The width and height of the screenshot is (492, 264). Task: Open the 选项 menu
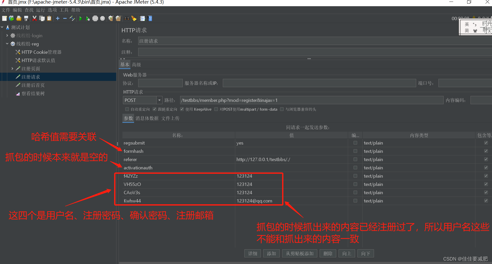52,10
